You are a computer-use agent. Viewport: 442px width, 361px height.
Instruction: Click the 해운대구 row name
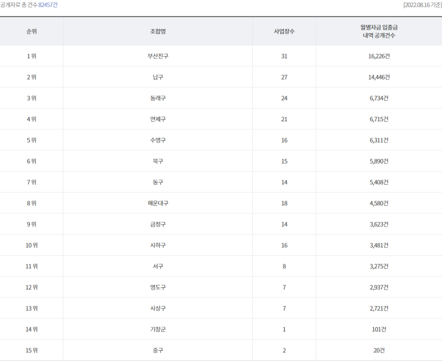tap(158, 203)
